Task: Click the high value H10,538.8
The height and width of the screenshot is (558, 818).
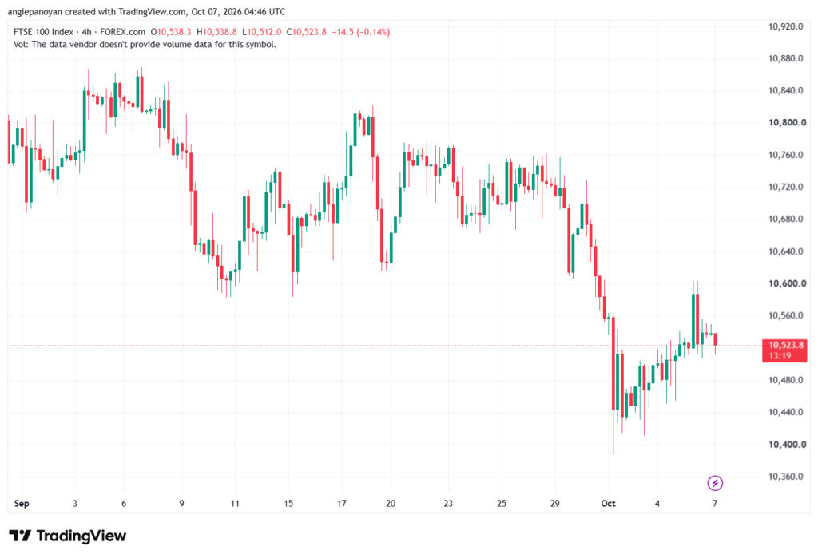Action: pos(217,32)
